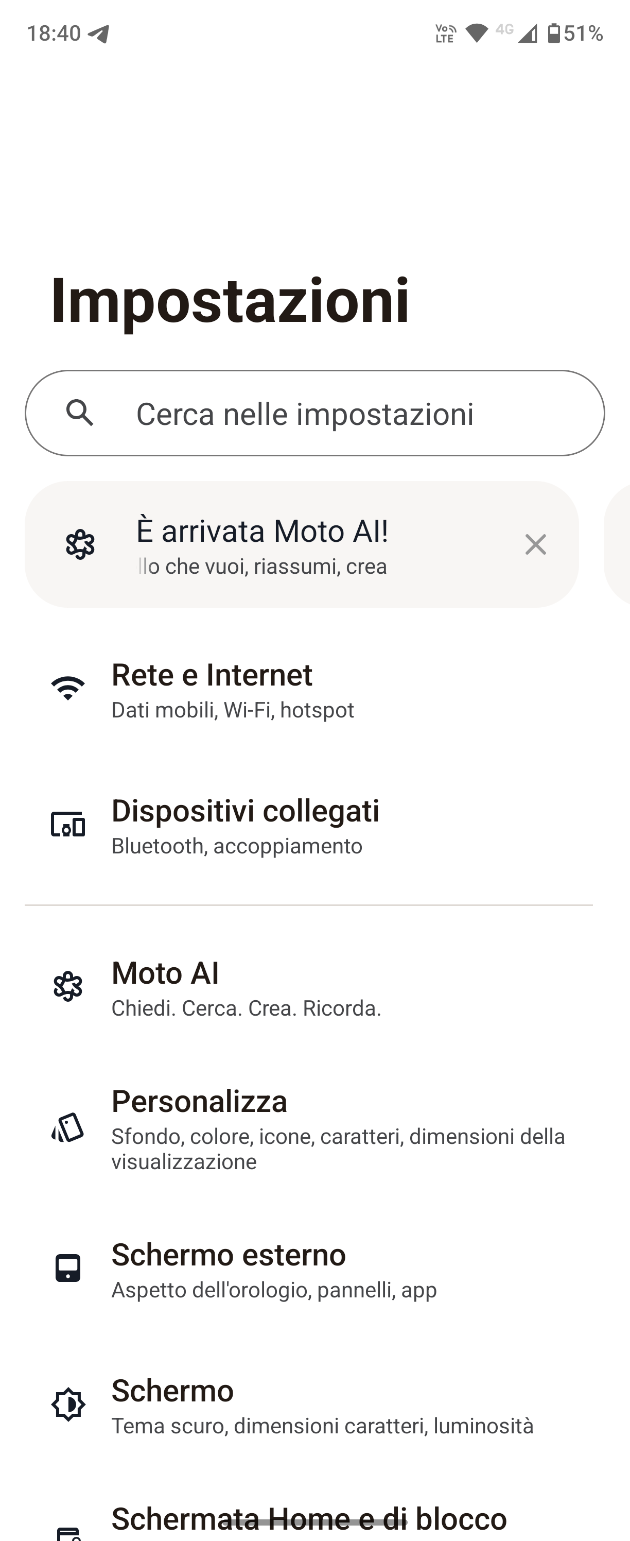Image resolution: width=630 pixels, height=1541 pixels.
Task: Open Schermo esterno settings
Action: click(x=315, y=1269)
